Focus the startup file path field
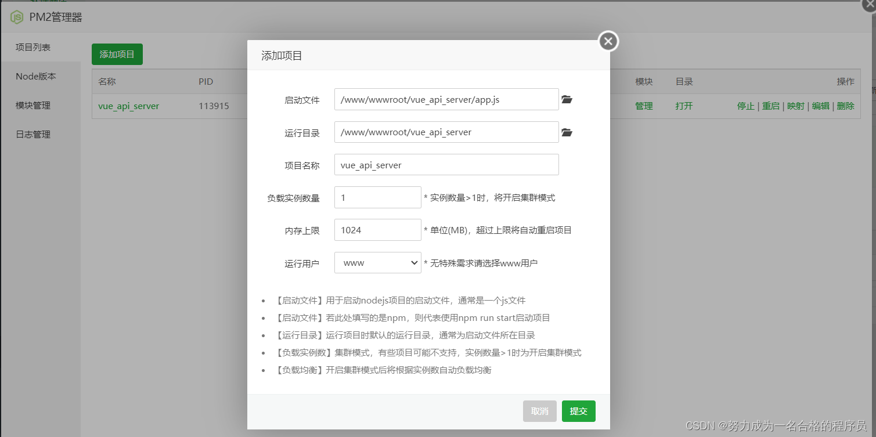The image size is (876, 437). [x=446, y=99]
